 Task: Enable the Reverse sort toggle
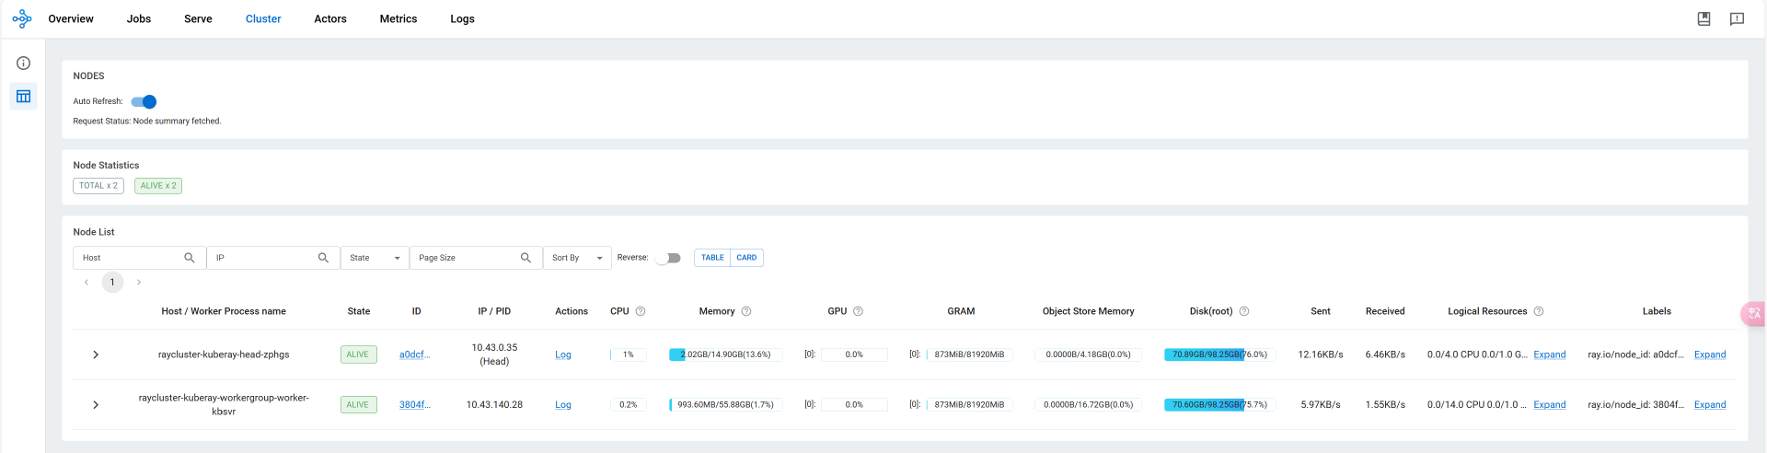point(668,258)
